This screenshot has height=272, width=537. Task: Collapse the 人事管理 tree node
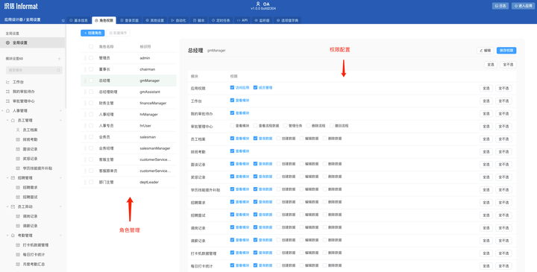pos(3,111)
